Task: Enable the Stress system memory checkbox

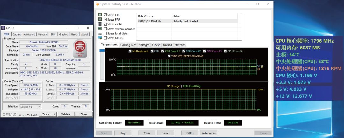Action: (x=105, y=29)
